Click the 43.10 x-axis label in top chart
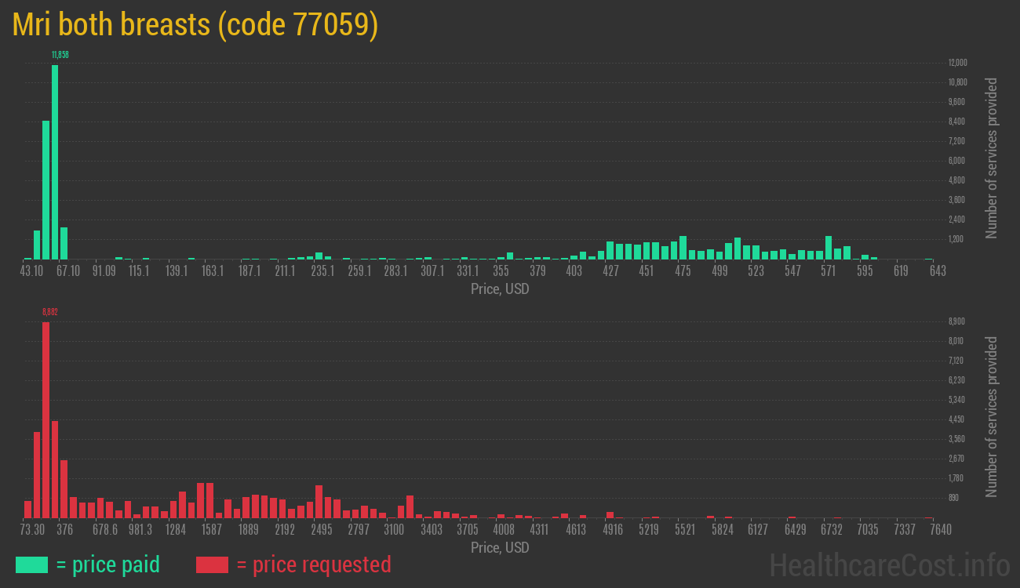This screenshot has width=1020, height=588. (32, 271)
